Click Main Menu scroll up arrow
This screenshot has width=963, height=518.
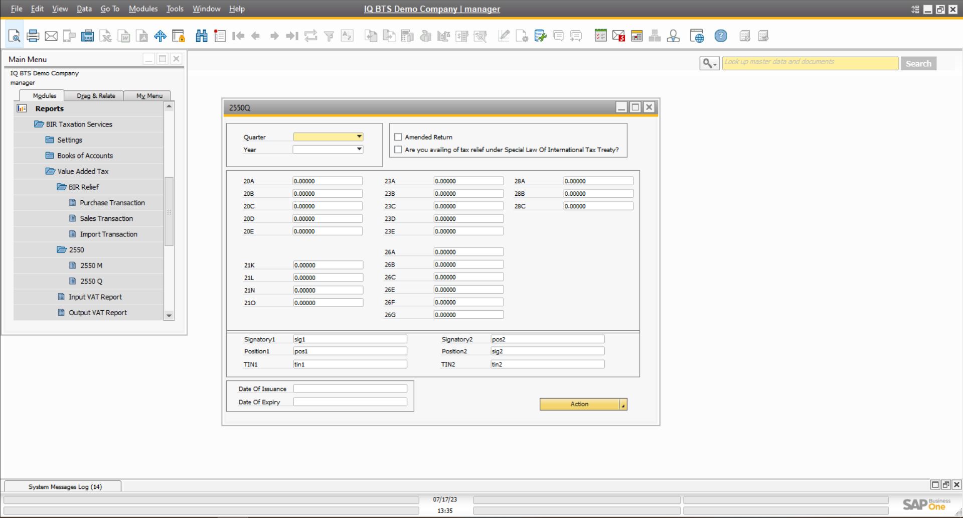(169, 106)
